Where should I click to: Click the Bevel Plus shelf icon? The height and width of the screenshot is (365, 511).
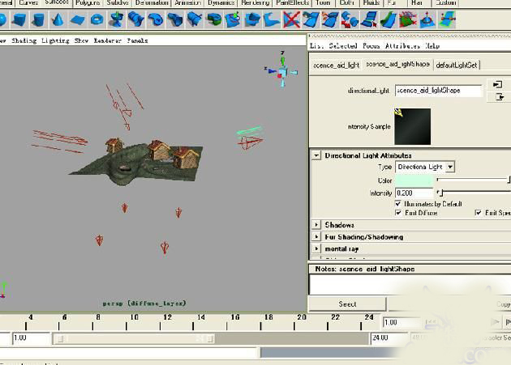272,19
